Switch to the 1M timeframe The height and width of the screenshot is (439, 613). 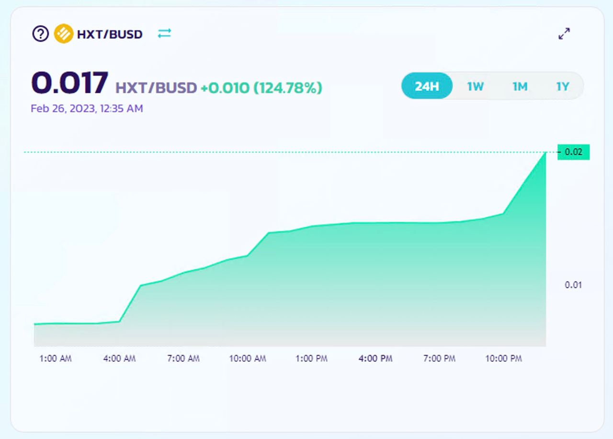coord(520,87)
